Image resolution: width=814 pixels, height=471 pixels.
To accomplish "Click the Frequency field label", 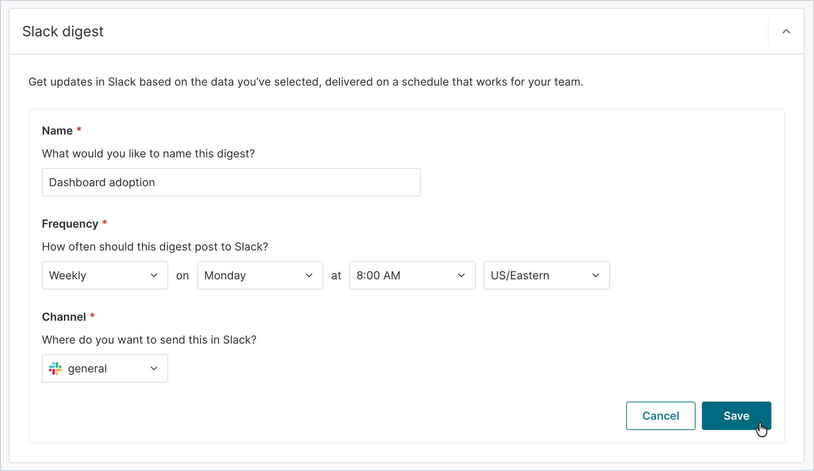I will point(70,224).
